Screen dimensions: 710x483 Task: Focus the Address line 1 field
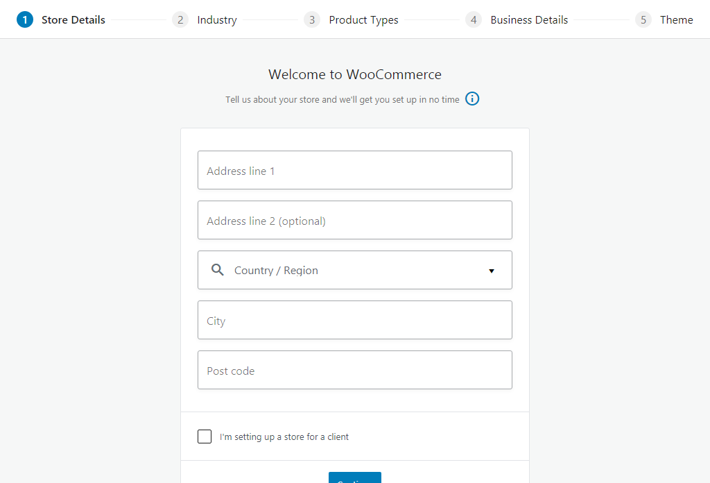pyautogui.click(x=354, y=171)
